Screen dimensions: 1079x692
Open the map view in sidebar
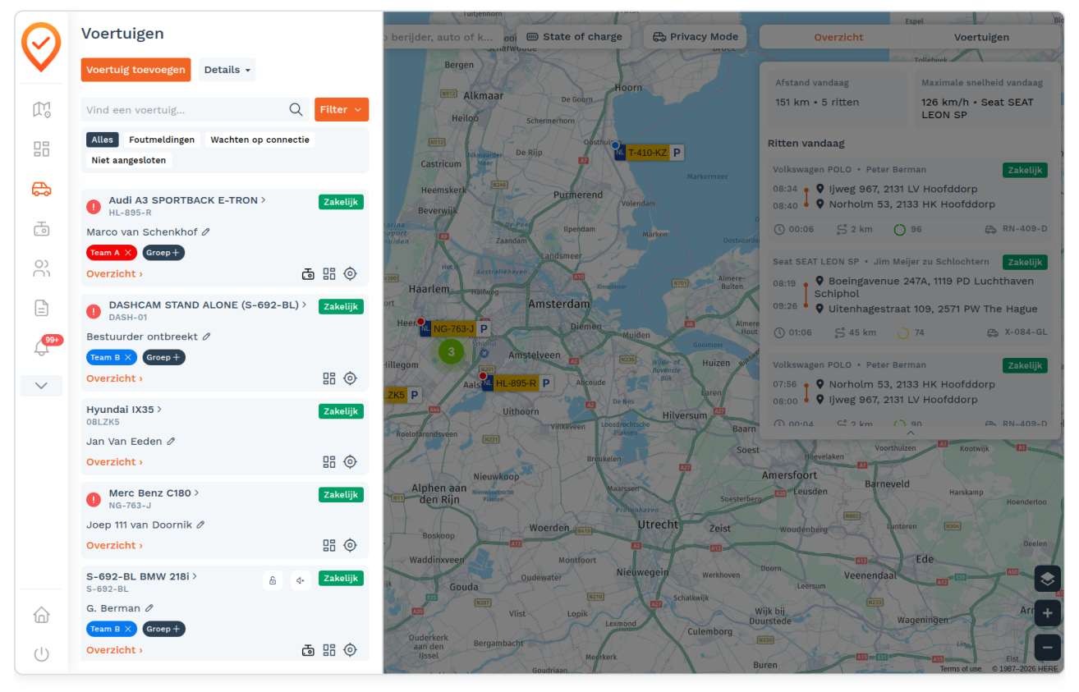(x=41, y=109)
